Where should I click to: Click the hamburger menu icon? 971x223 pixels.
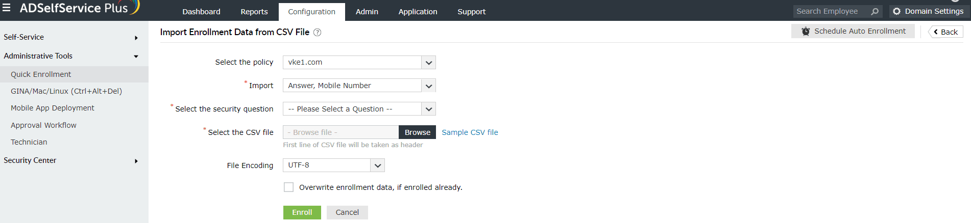[7, 8]
